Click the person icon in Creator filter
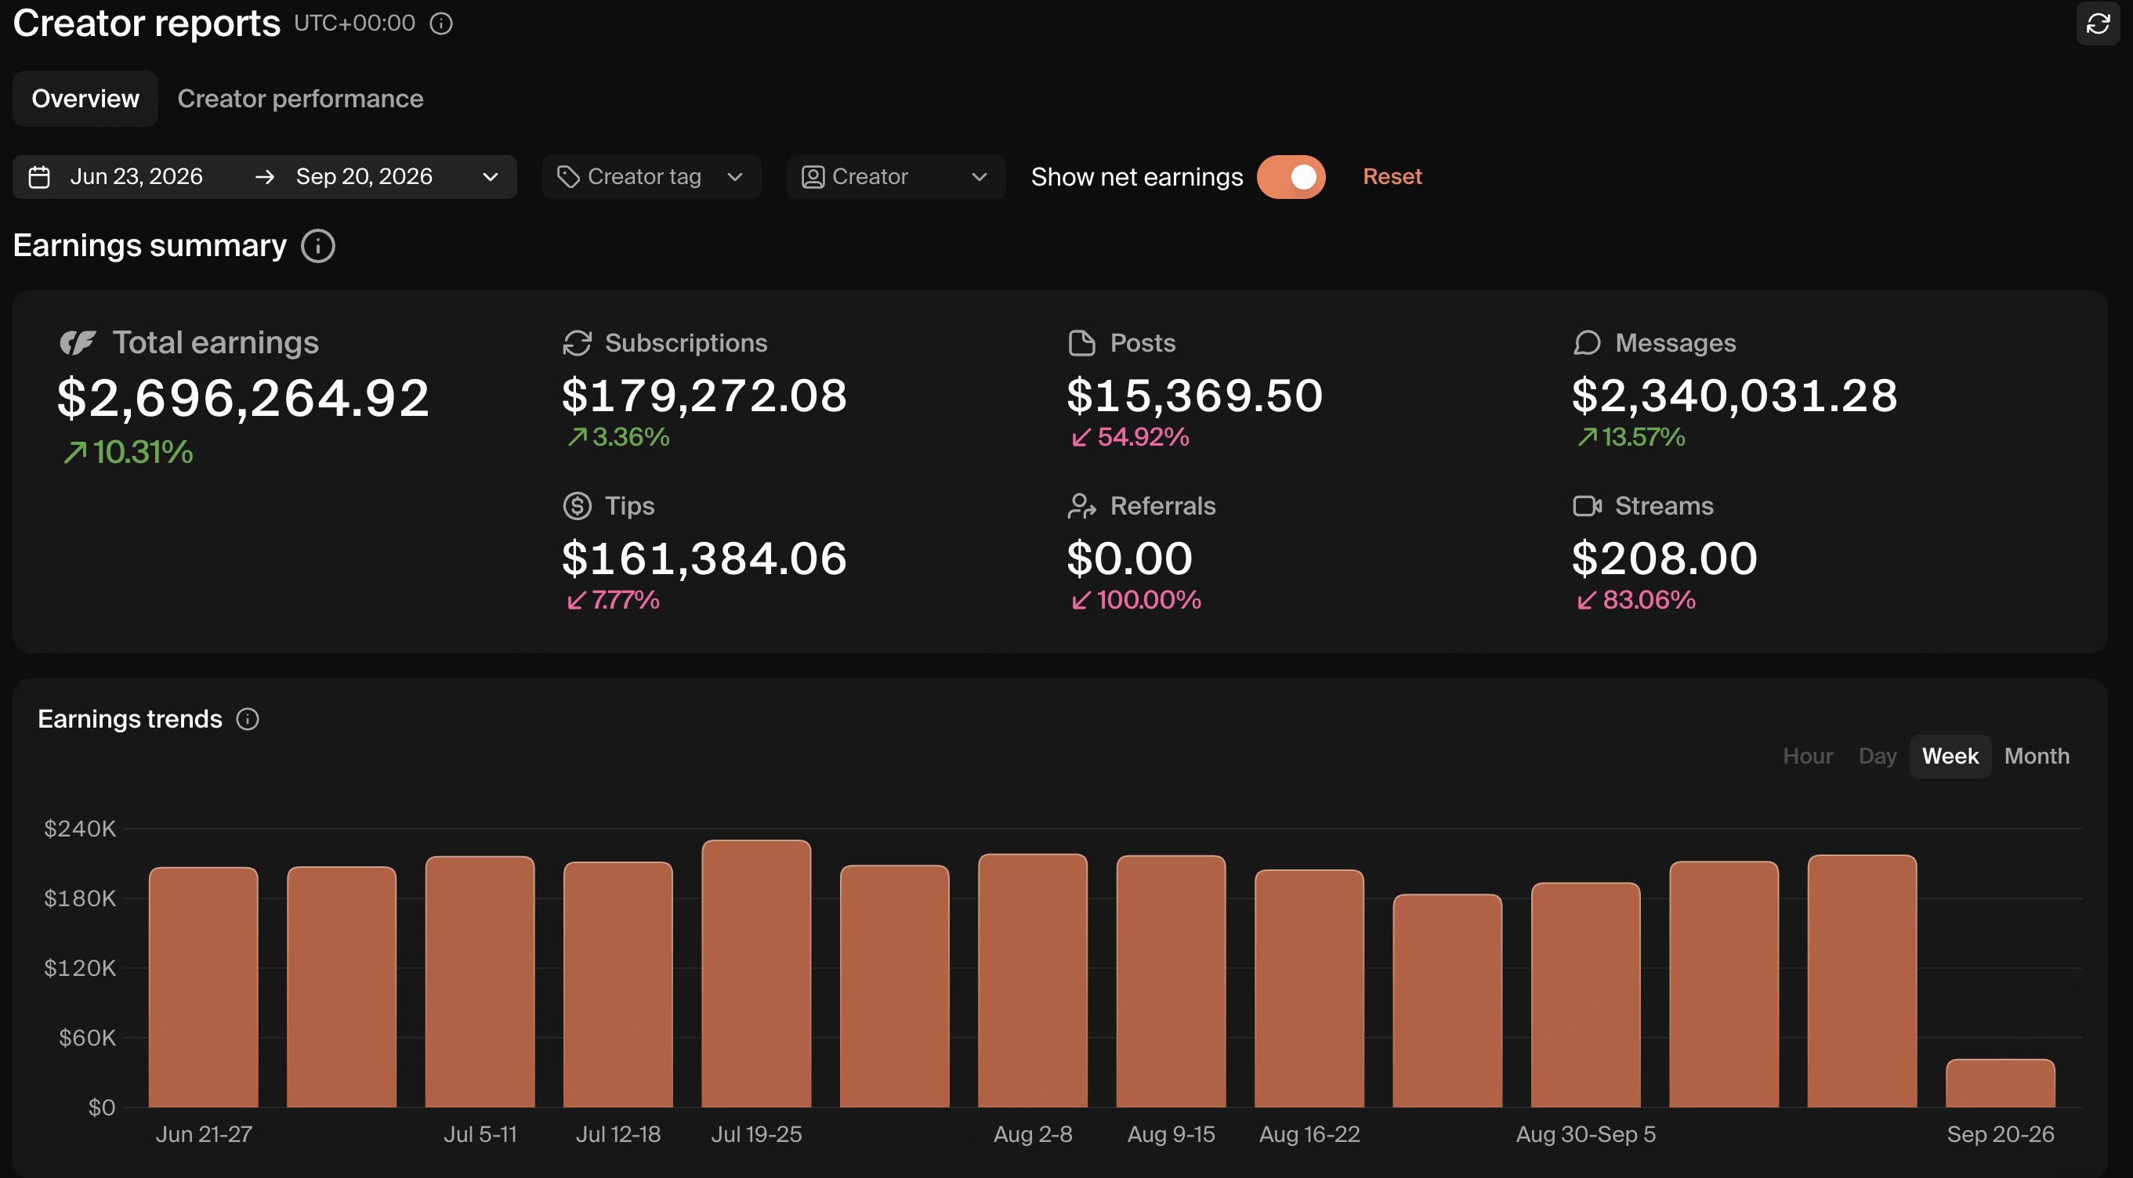2133x1178 pixels. (813, 177)
